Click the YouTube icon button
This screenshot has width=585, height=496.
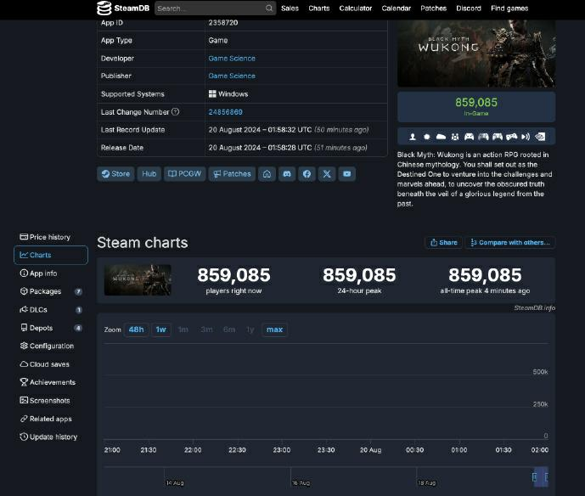[347, 174]
